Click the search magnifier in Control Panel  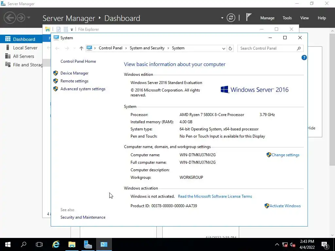pyautogui.click(x=299, y=48)
